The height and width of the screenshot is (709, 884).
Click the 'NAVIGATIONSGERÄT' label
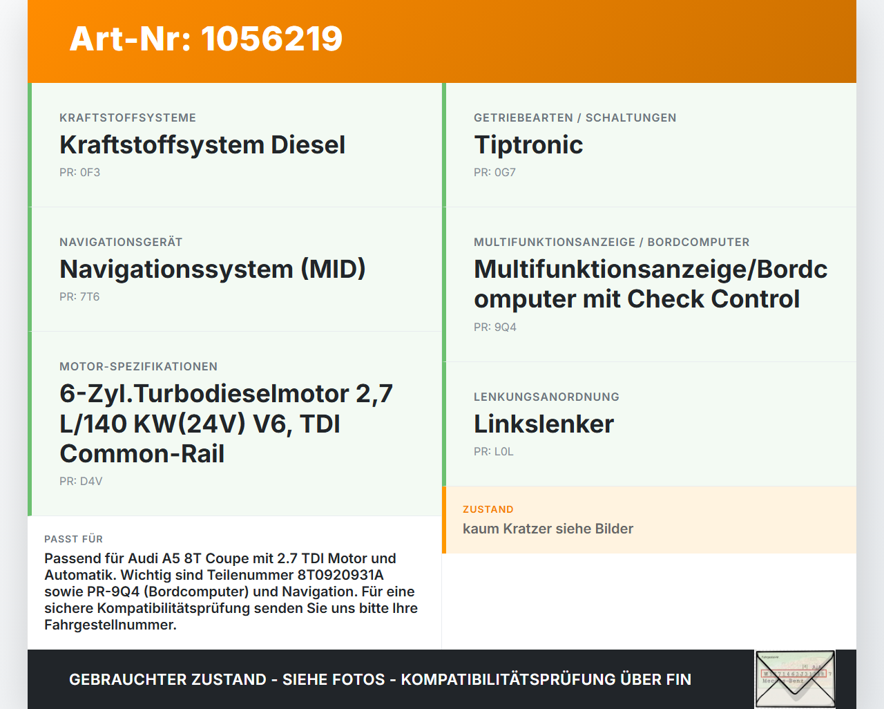click(121, 243)
